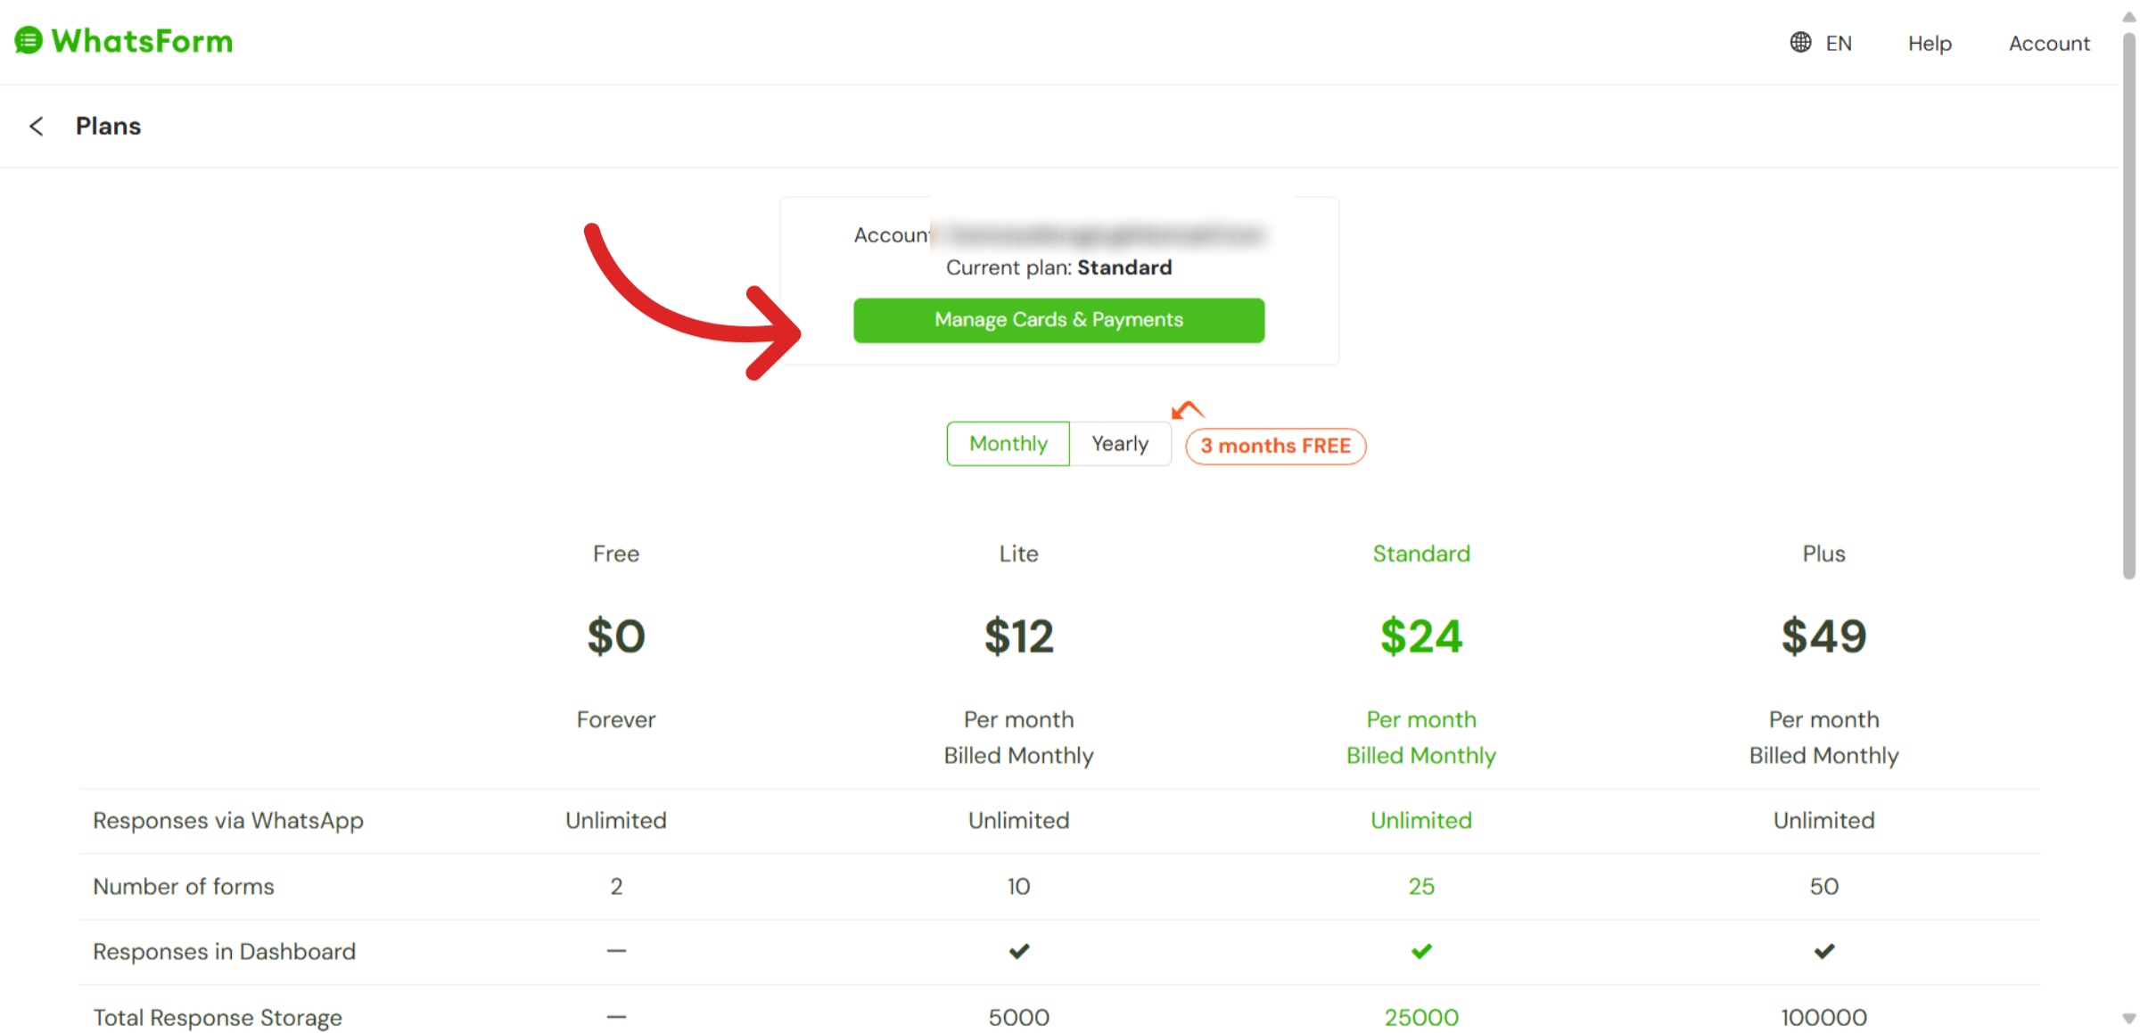Select the Plus plan $49 price
2140x1033 pixels.
[1823, 636]
